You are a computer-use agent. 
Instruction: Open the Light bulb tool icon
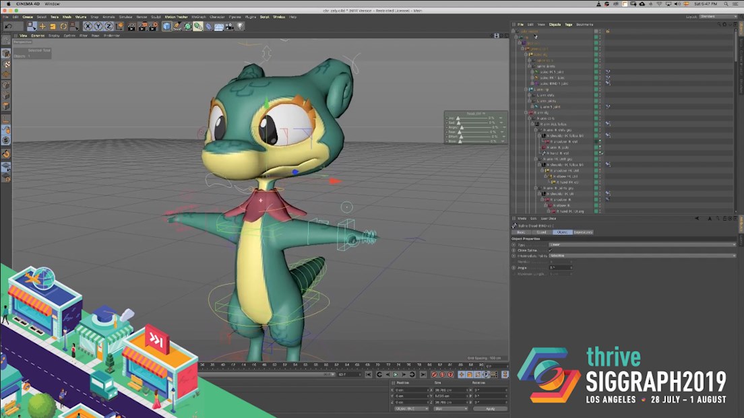coord(240,26)
